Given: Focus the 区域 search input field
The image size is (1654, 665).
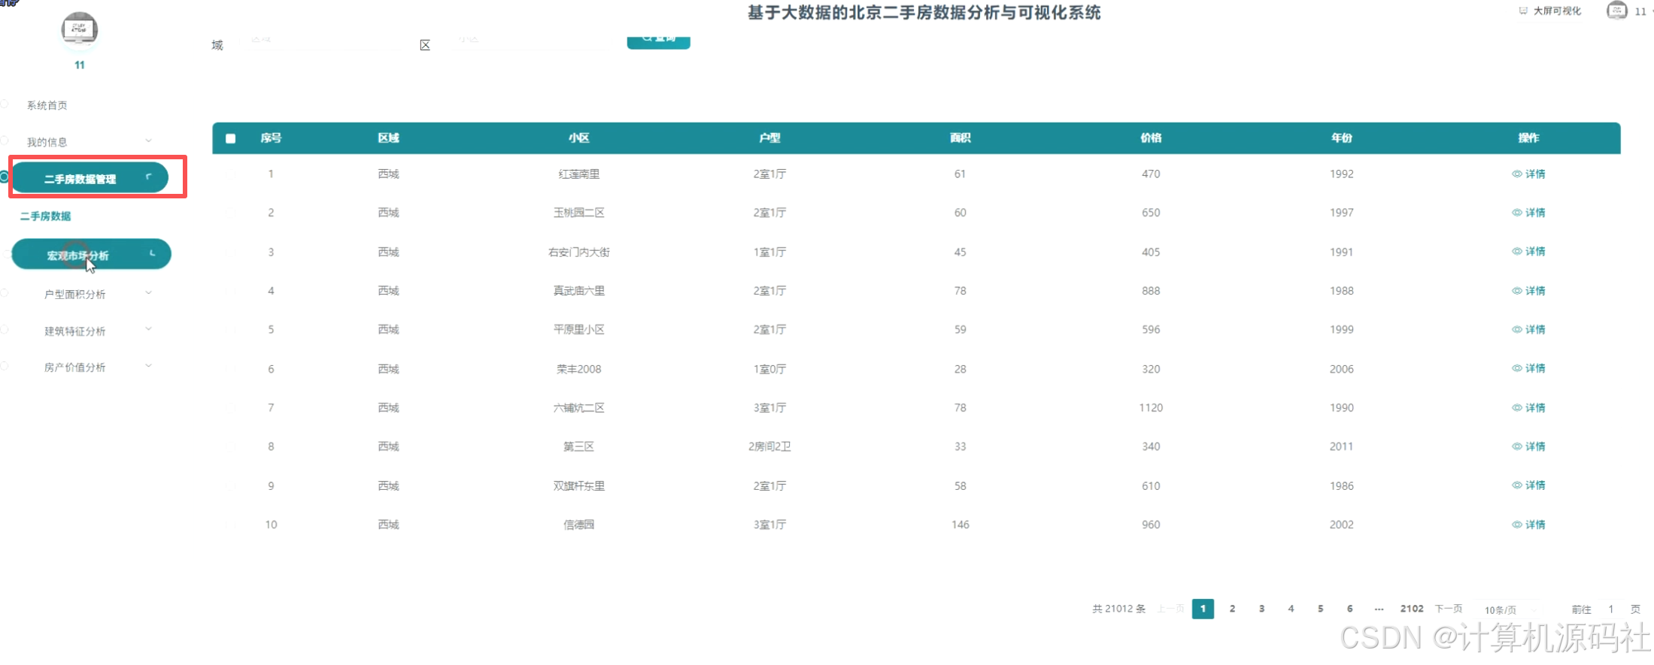Looking at the screenshot, I should tap(323, 41).
